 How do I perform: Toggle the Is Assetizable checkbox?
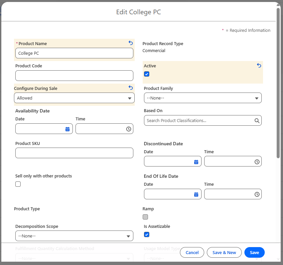tap(147, 234)
